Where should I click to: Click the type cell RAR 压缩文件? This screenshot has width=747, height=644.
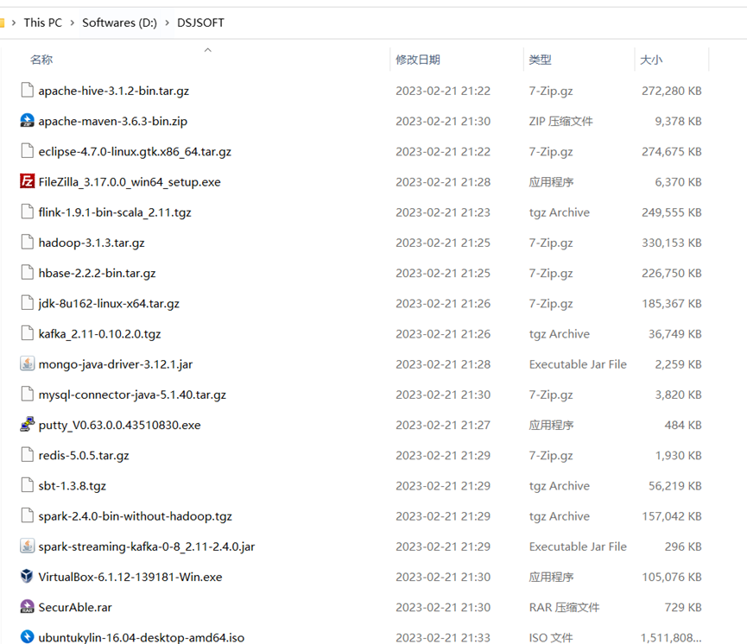coord(564,608)
